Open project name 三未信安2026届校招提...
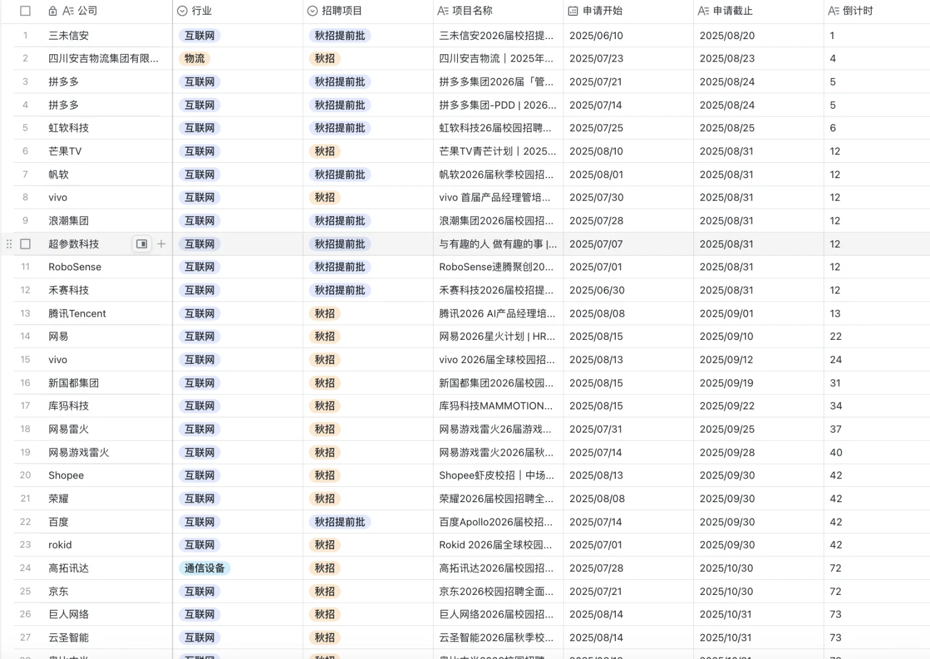Viewport: 930px width, 659px height. (496, 35)
